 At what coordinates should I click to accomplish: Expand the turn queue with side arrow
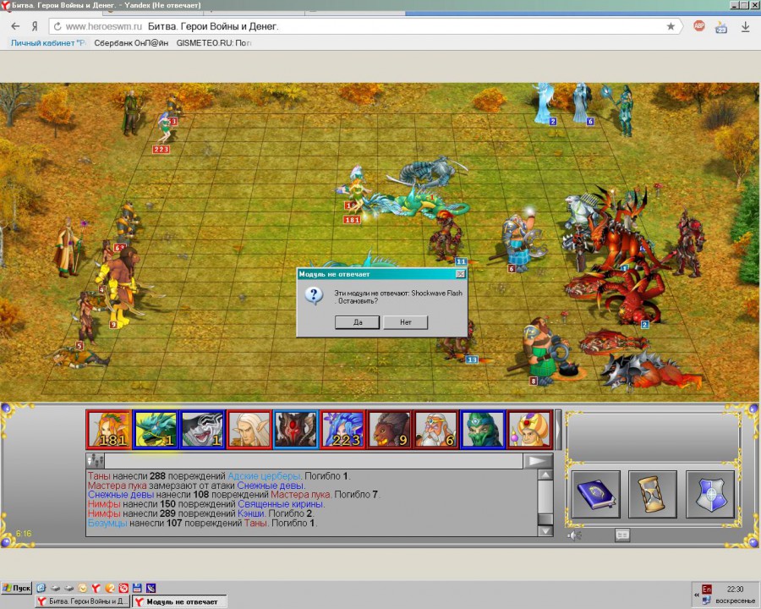tap(558, 430)
